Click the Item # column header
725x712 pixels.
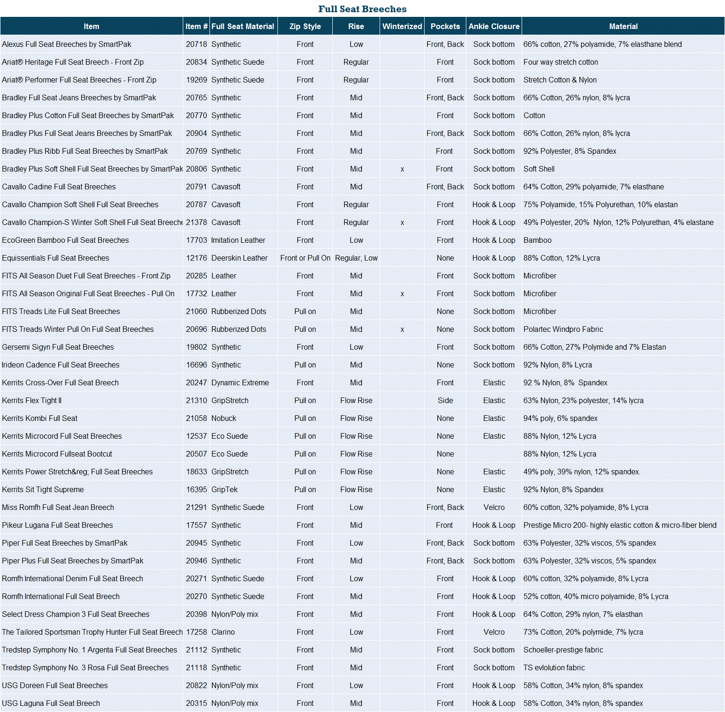(x=196, y=26)
